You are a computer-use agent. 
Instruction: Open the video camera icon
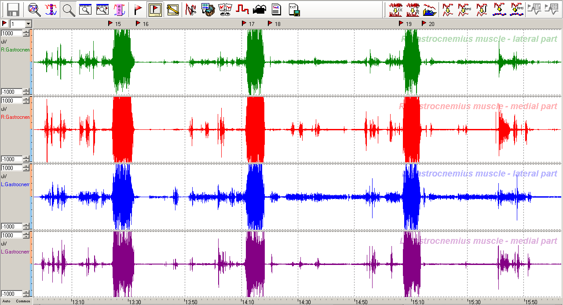point(259,9)
